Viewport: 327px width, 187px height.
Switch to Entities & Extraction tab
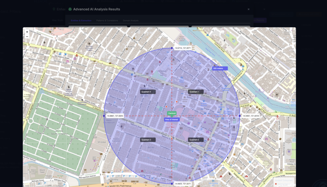(81, 21)
